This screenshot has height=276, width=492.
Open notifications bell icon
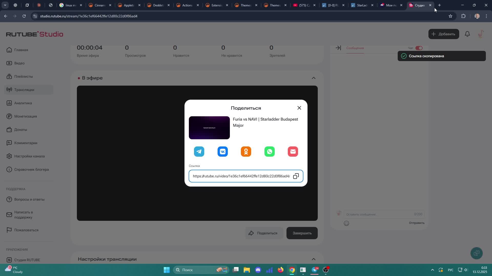pyautogui.click(x=467, y=34)
